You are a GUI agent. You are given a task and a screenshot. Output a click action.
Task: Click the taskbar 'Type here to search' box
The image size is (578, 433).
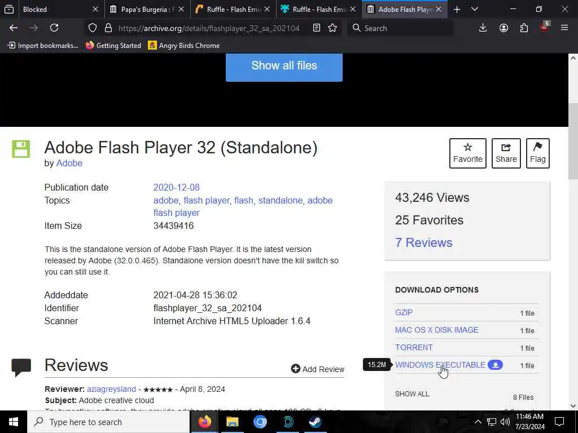[x=108, y=422]
